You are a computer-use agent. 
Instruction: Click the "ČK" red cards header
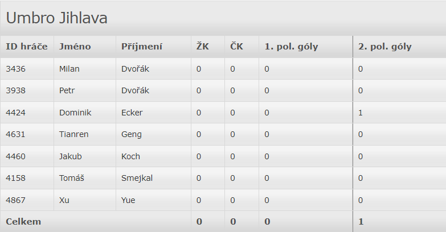coord(237,47)
